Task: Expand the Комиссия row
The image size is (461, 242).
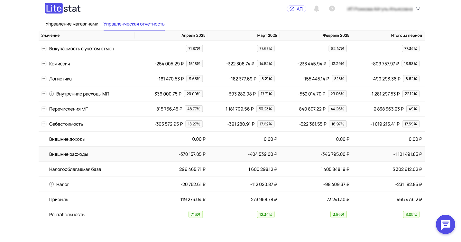Action: click(x=44, y=64)
